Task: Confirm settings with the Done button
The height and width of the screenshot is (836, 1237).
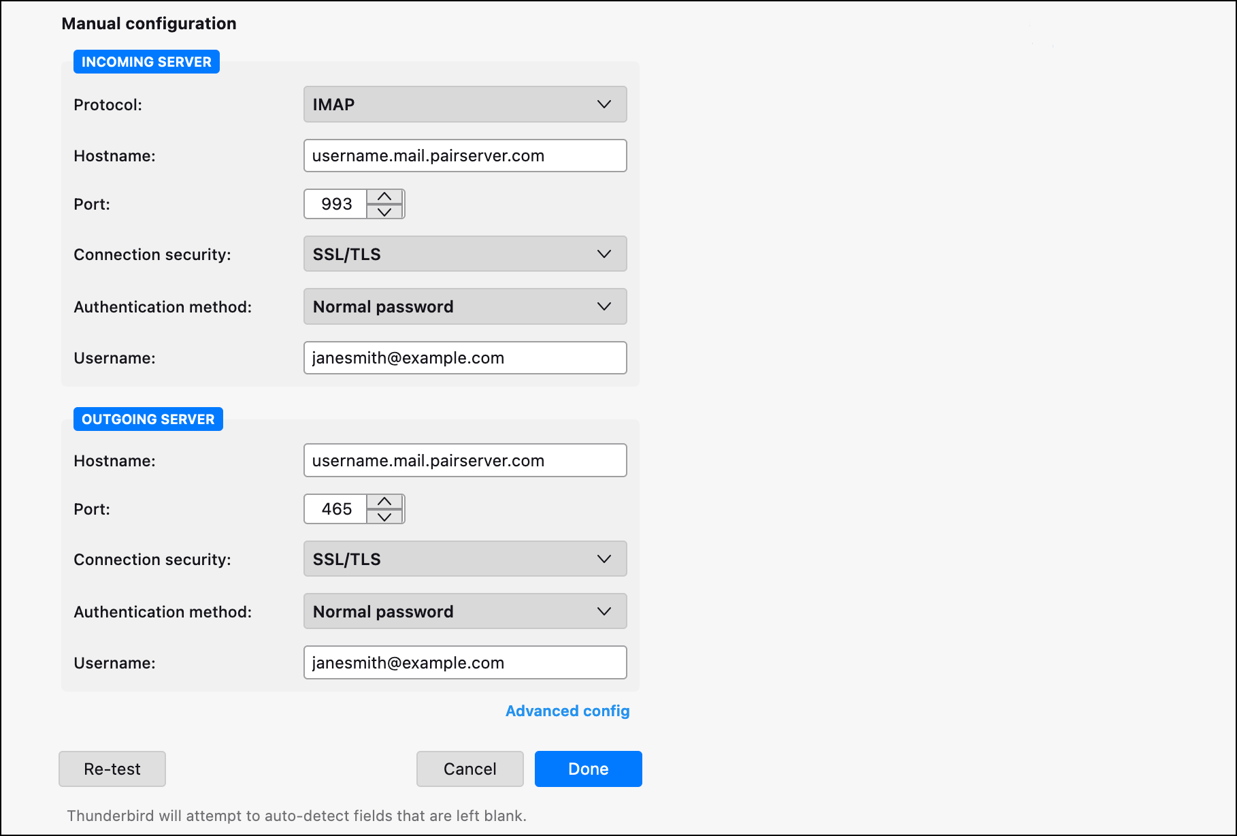Action: tap(588, 769)
